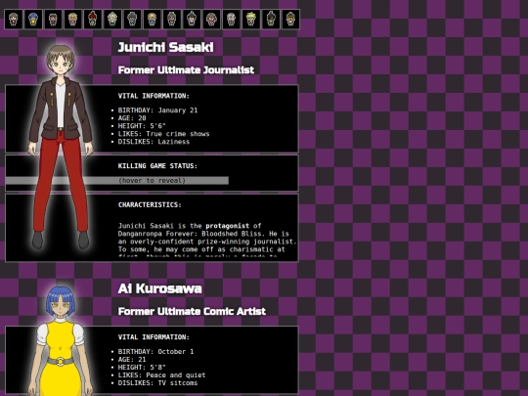
Task: Click the KILLING GAME STATUS heading
Action: [157, 165]
